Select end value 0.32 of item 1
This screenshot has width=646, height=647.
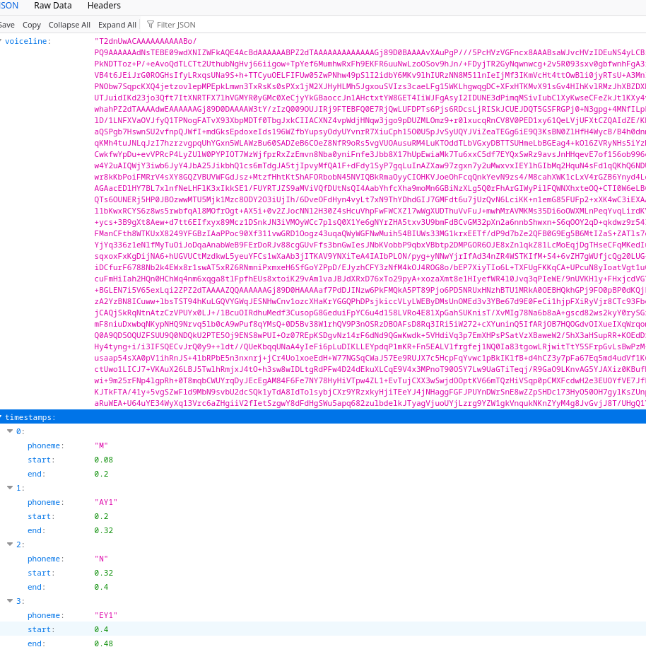tap(103, 530)
